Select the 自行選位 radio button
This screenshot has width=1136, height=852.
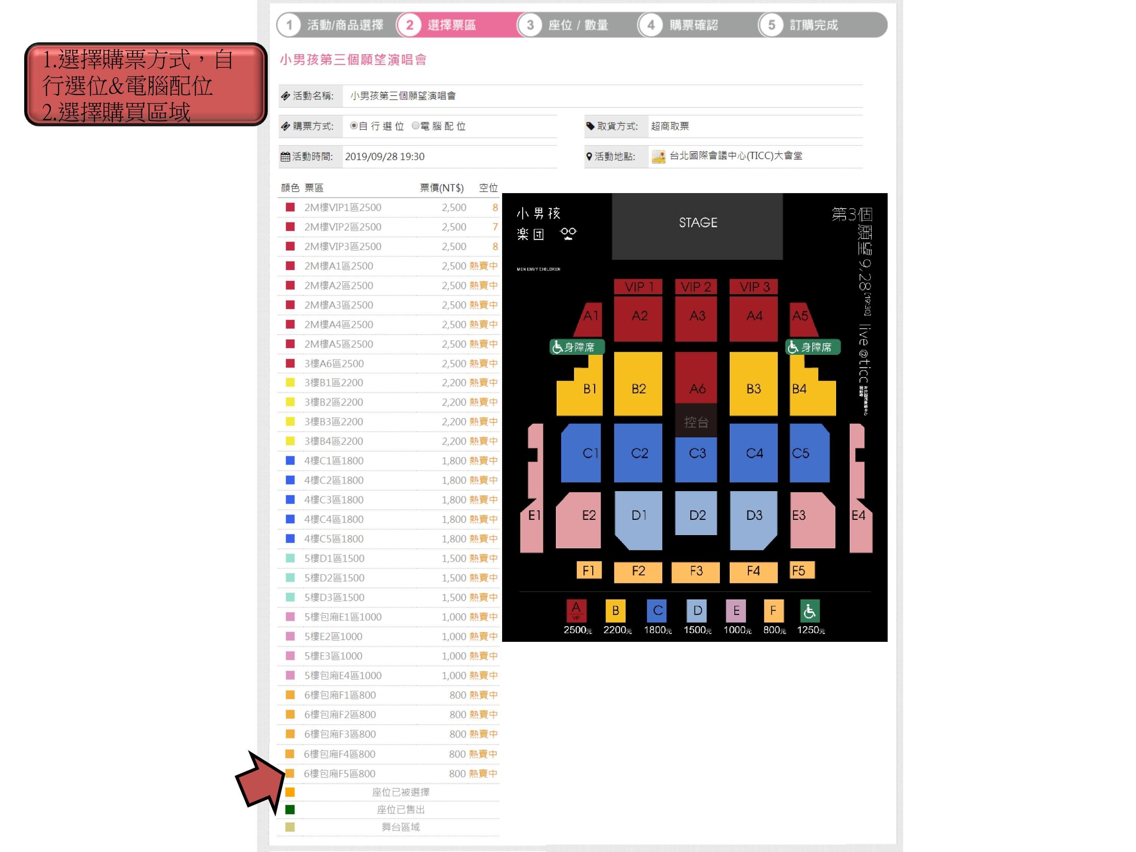click(353, 126)
